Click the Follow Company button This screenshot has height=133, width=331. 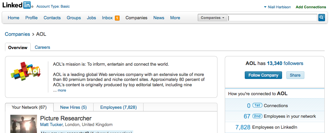(x=263, y=75)
